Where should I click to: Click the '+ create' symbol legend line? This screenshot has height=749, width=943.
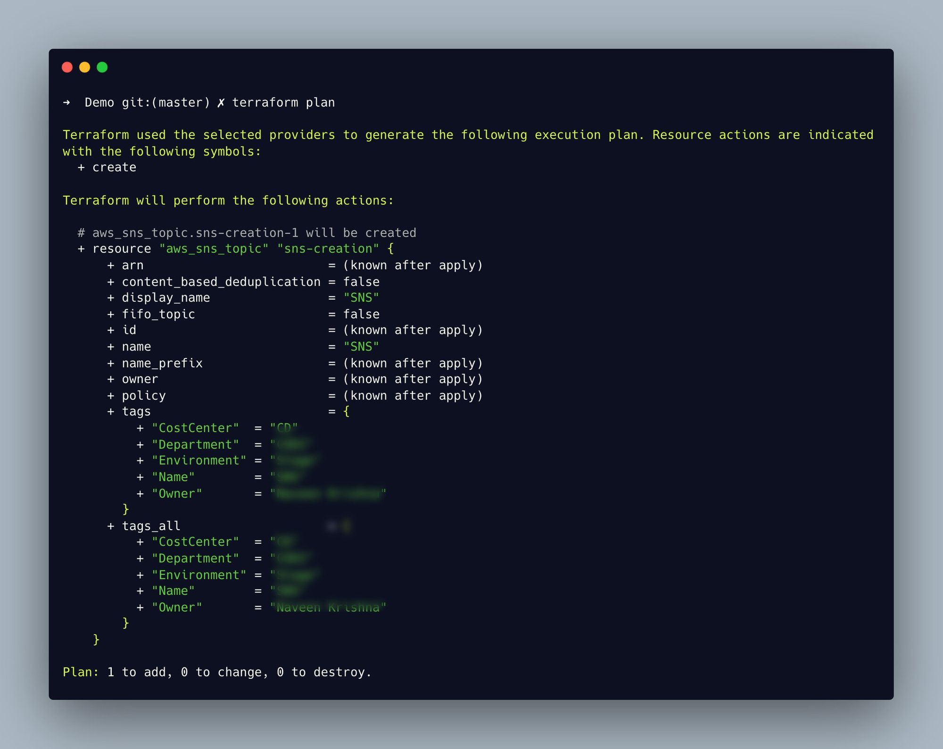[107, 167]
